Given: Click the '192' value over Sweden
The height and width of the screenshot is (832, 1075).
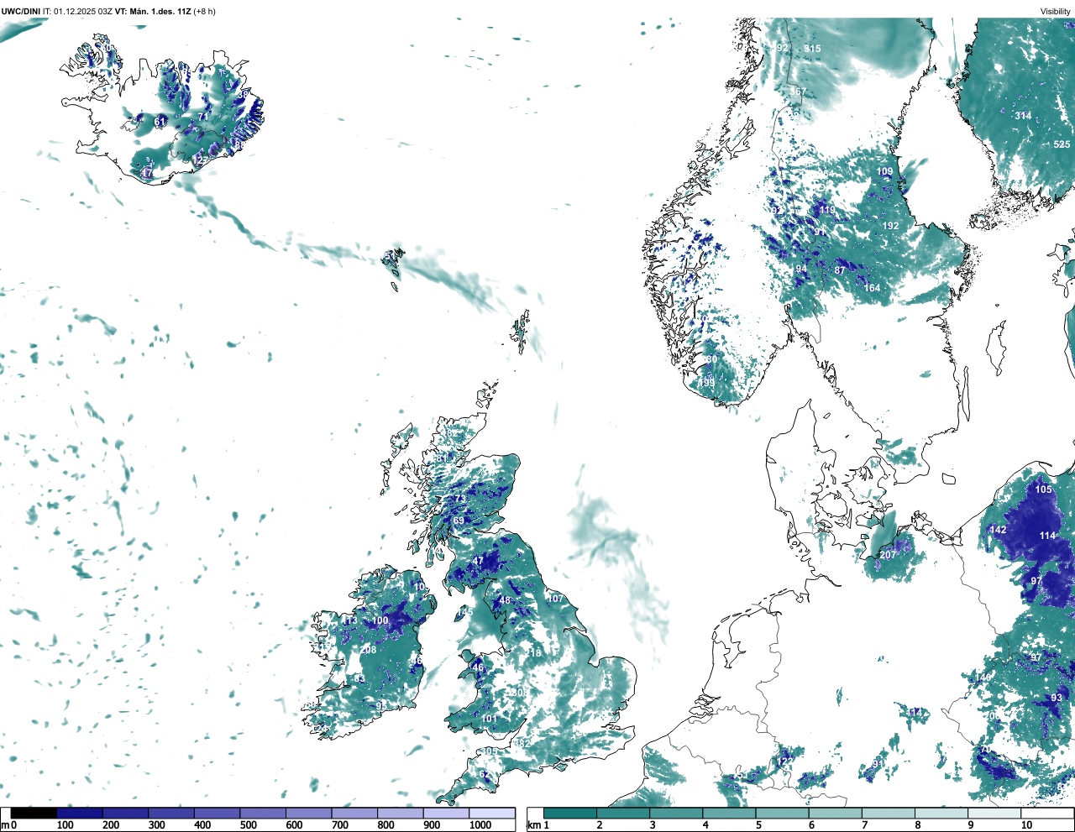Looking at the screenshot, I should [890, 226].
